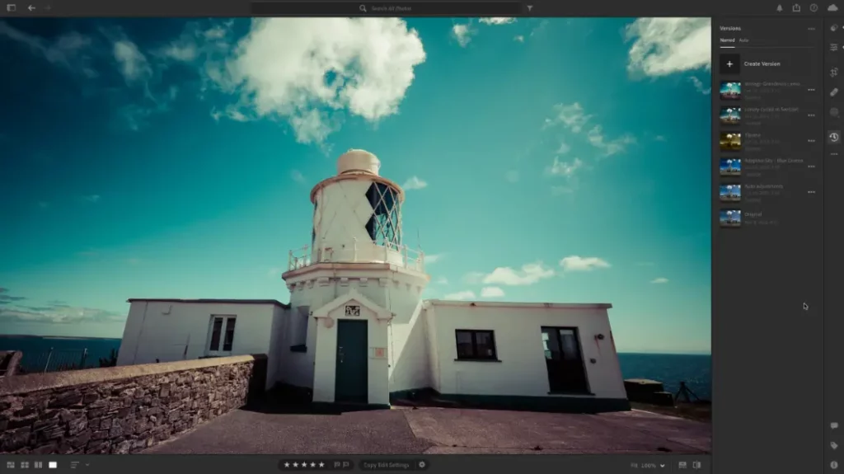Click the Copy Edit Settings button

coord(386,465)
